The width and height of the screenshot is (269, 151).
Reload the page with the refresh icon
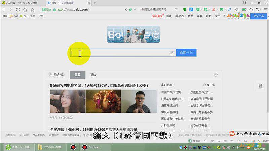[x=18, y=10]
